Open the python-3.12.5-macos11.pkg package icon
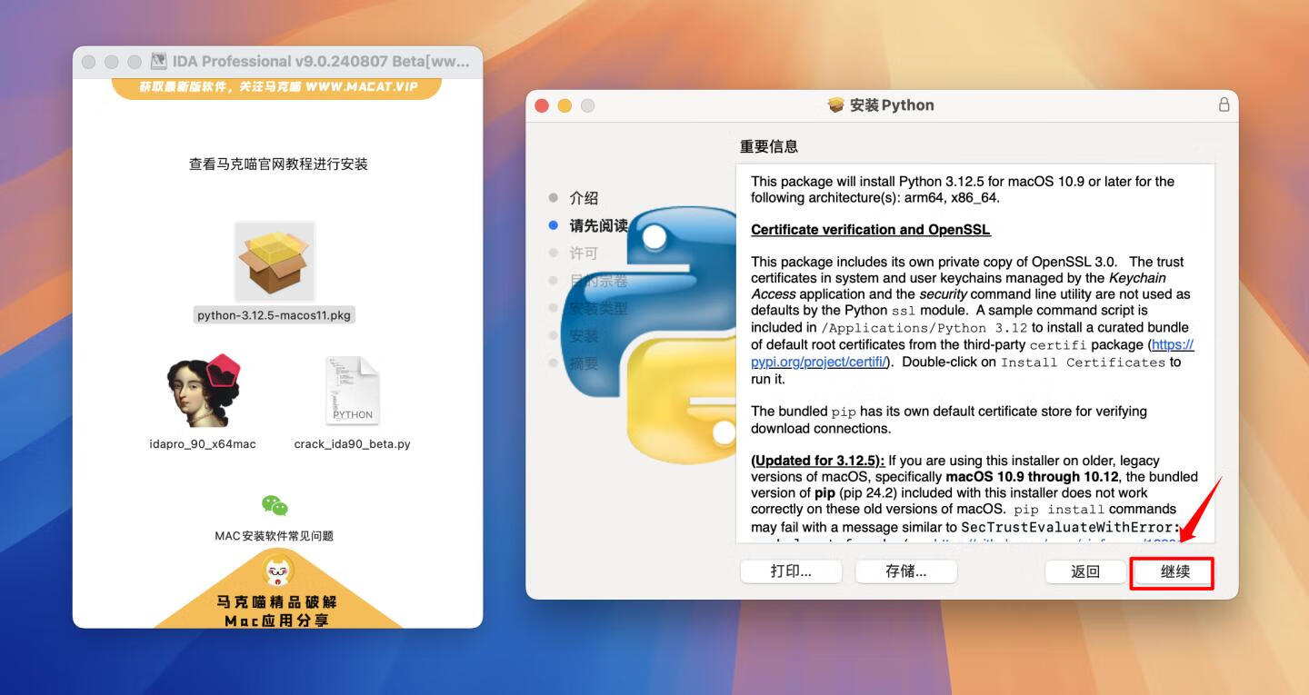This screenshot has width=1309, height=695. [275, 261]
